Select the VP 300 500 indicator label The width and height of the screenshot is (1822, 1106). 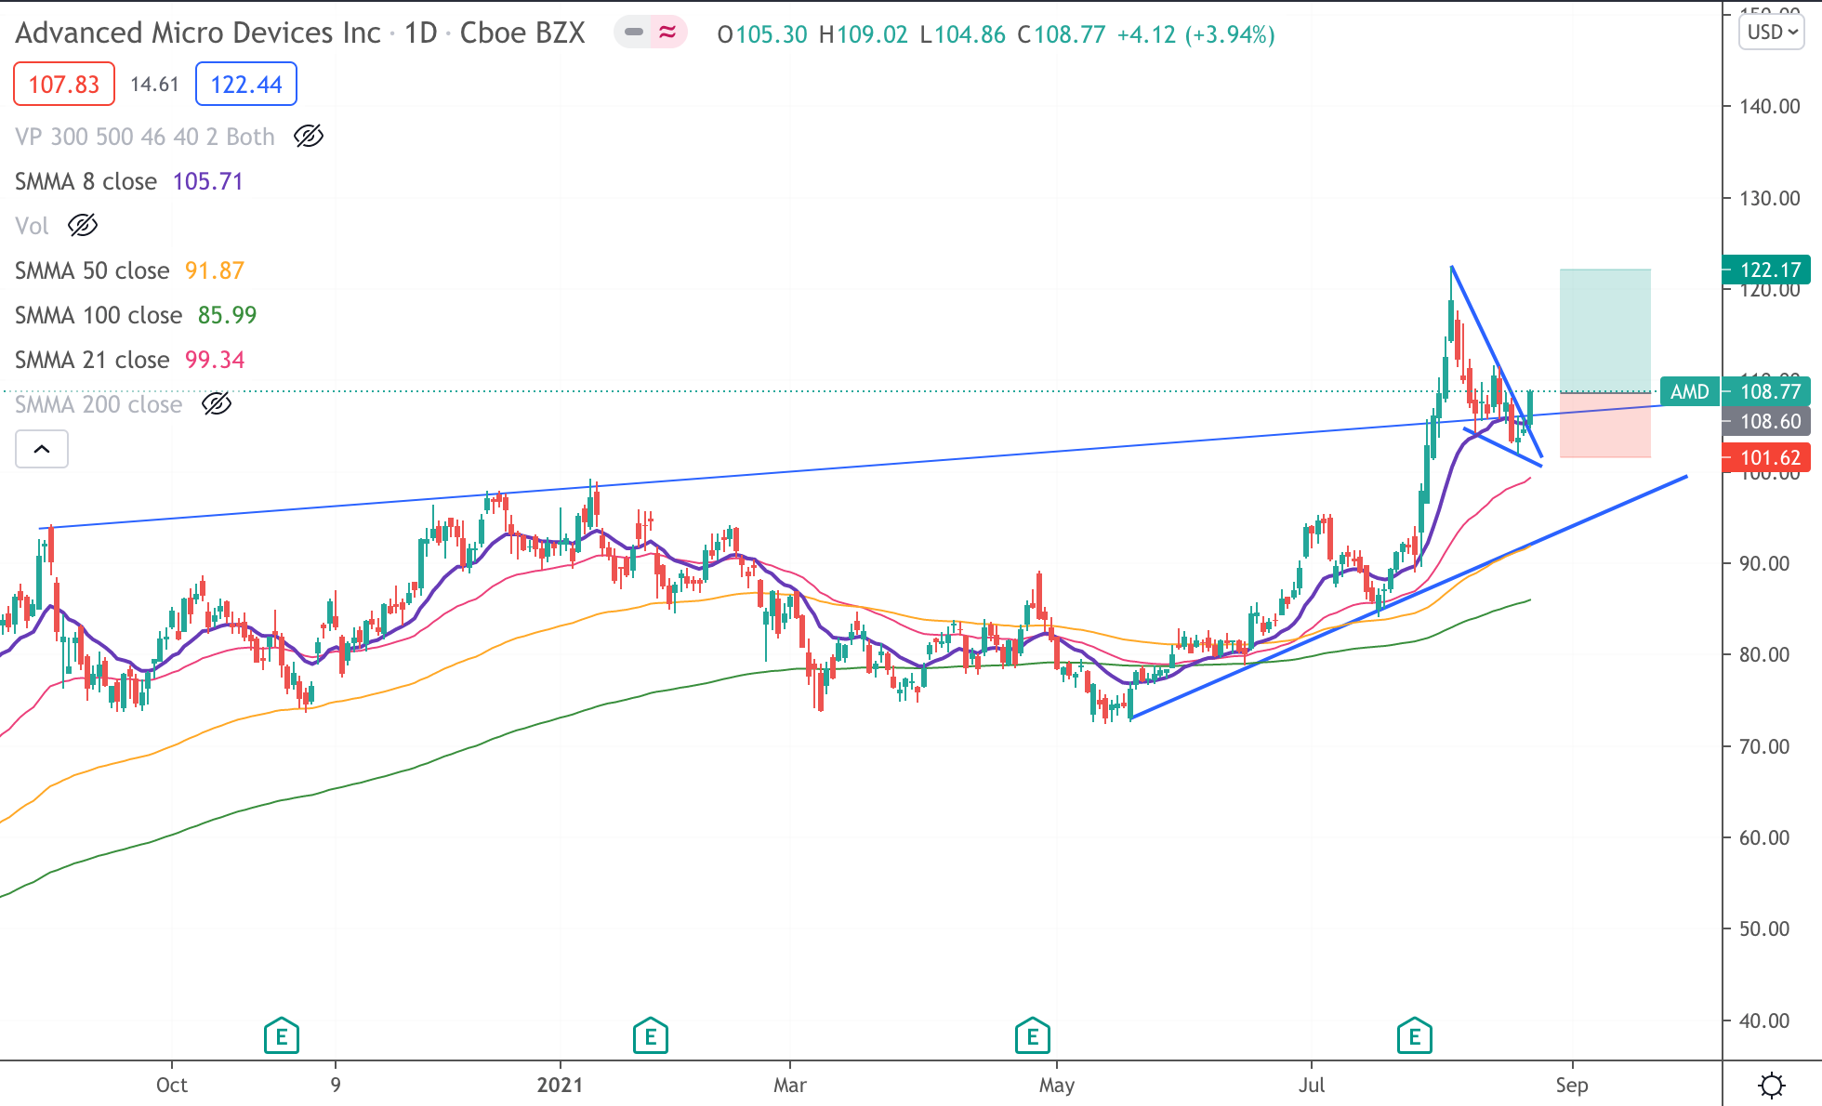(144, 137)
